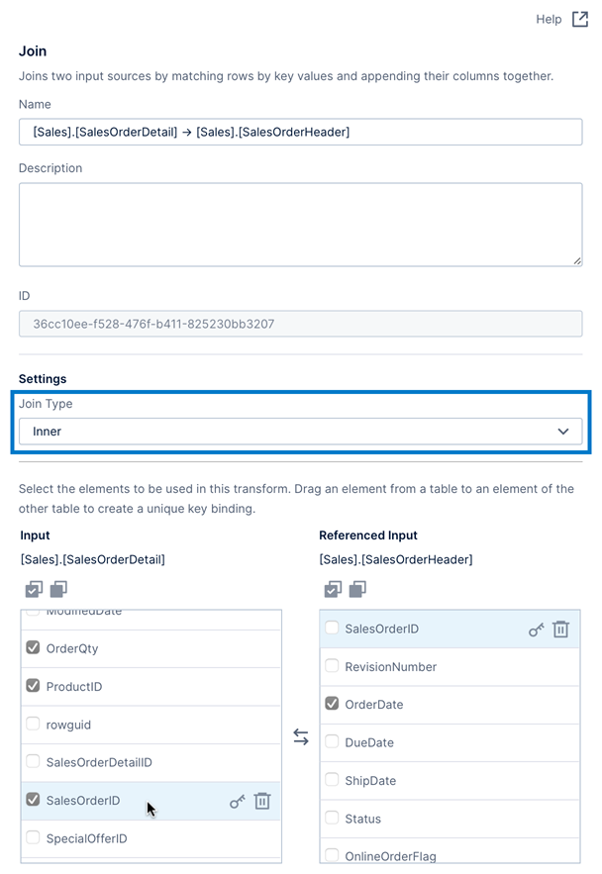Click the Help link
602x874 pixels.
coord(550,19)
